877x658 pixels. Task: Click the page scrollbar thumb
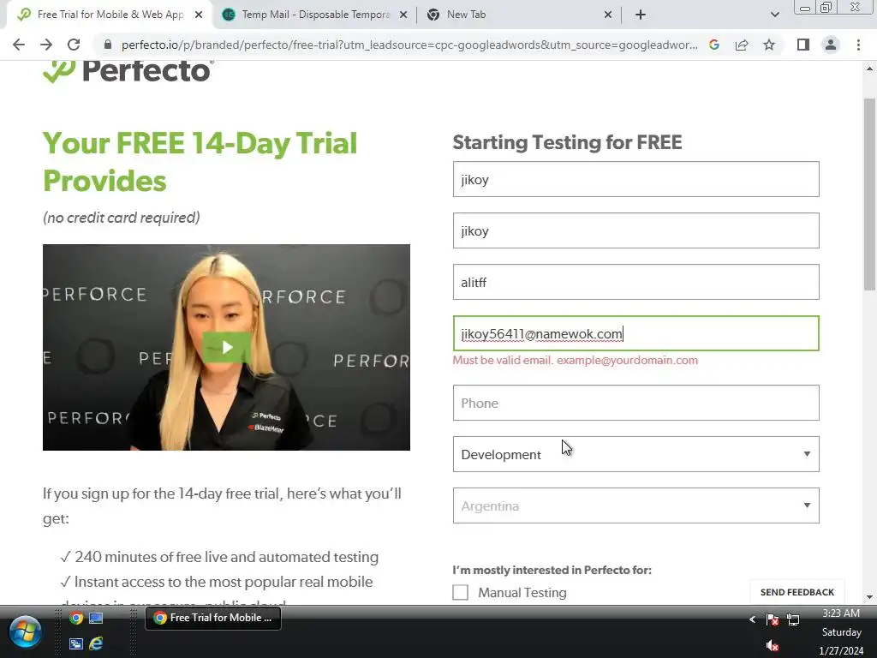coord(869,194)
